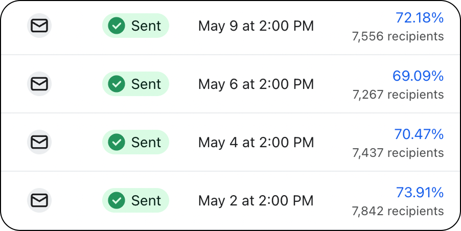The image size is (461, 231).
Task: Click the 7,437 recipients count
Action: [x=398, y=153]
